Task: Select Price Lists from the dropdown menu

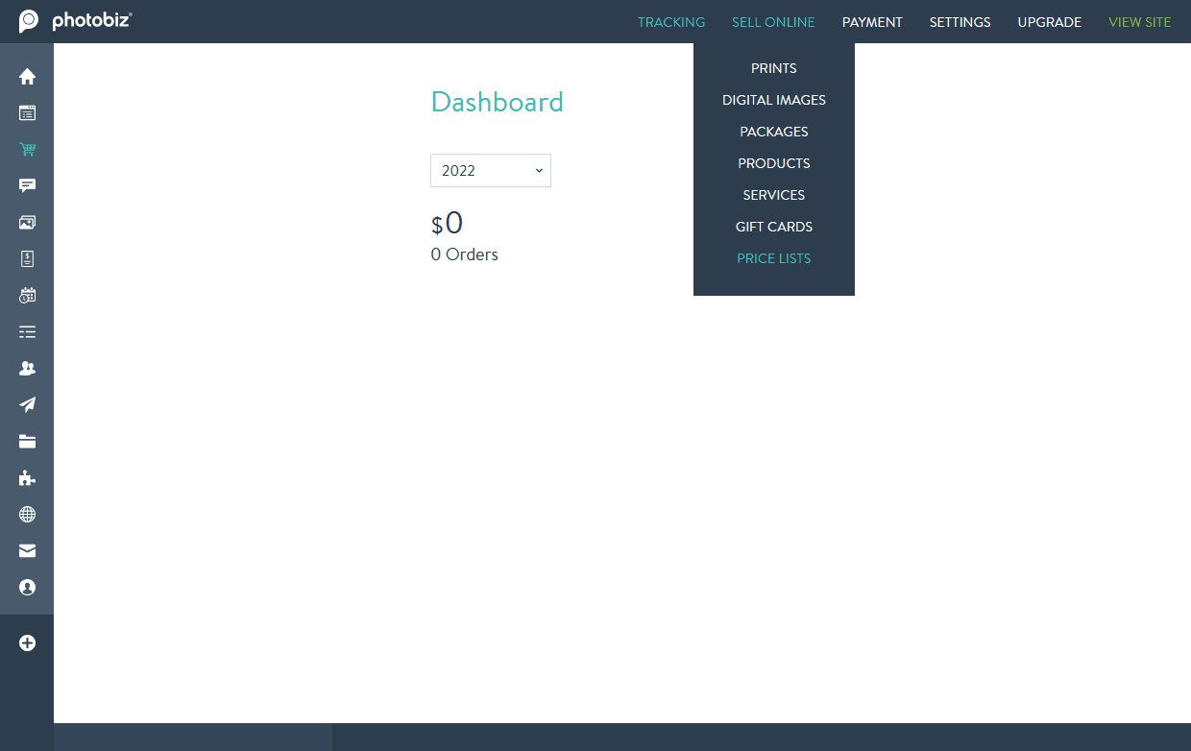Action: (x=773, y=258)
